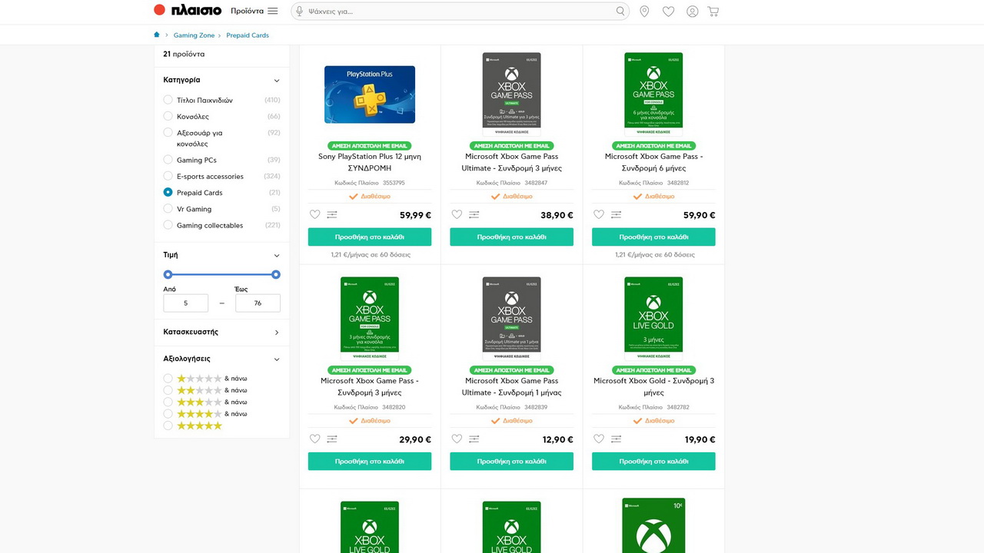Go to Gaming Zone breadcrumb
The height and width of the screenshot is (553, 984).
tap(194, 35)
